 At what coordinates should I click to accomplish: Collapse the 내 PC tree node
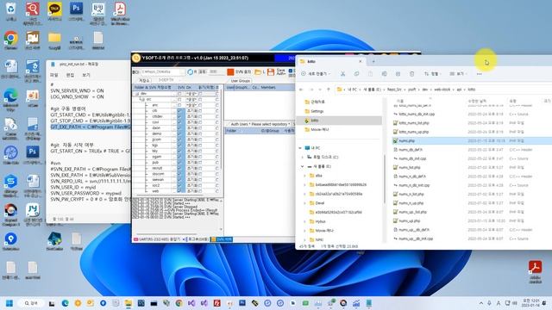tap(300, 148)
